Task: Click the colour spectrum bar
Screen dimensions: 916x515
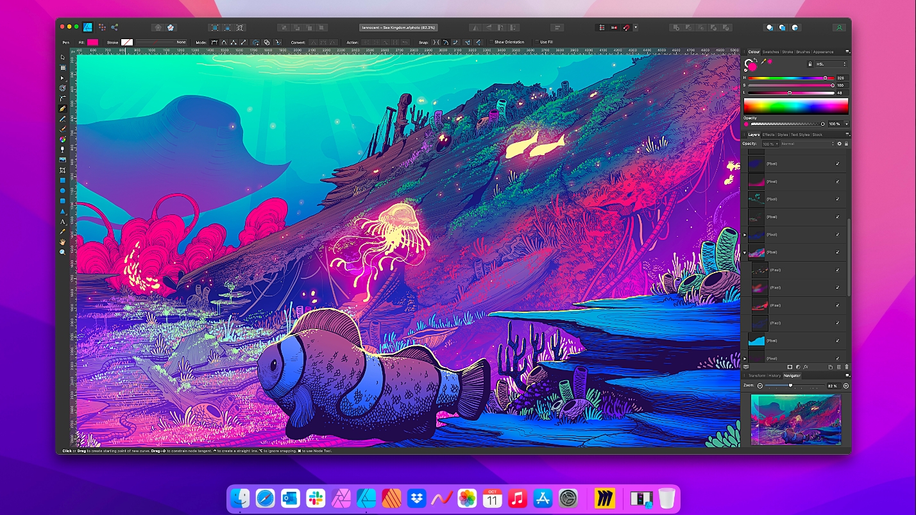Action: point(796,106)
